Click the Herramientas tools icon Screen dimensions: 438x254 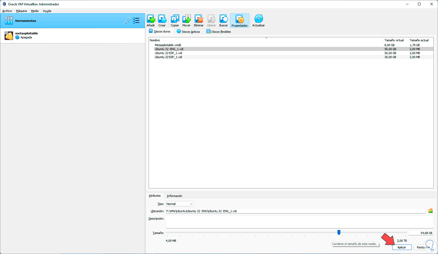[9, 21]
